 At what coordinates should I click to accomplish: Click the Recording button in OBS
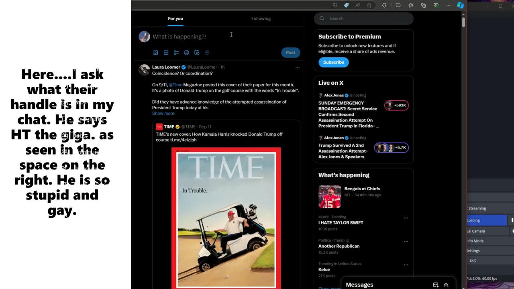click(x=487, y=220)
